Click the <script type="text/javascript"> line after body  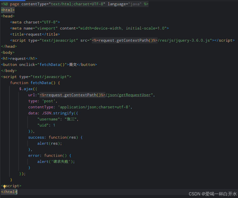[36, 77]
